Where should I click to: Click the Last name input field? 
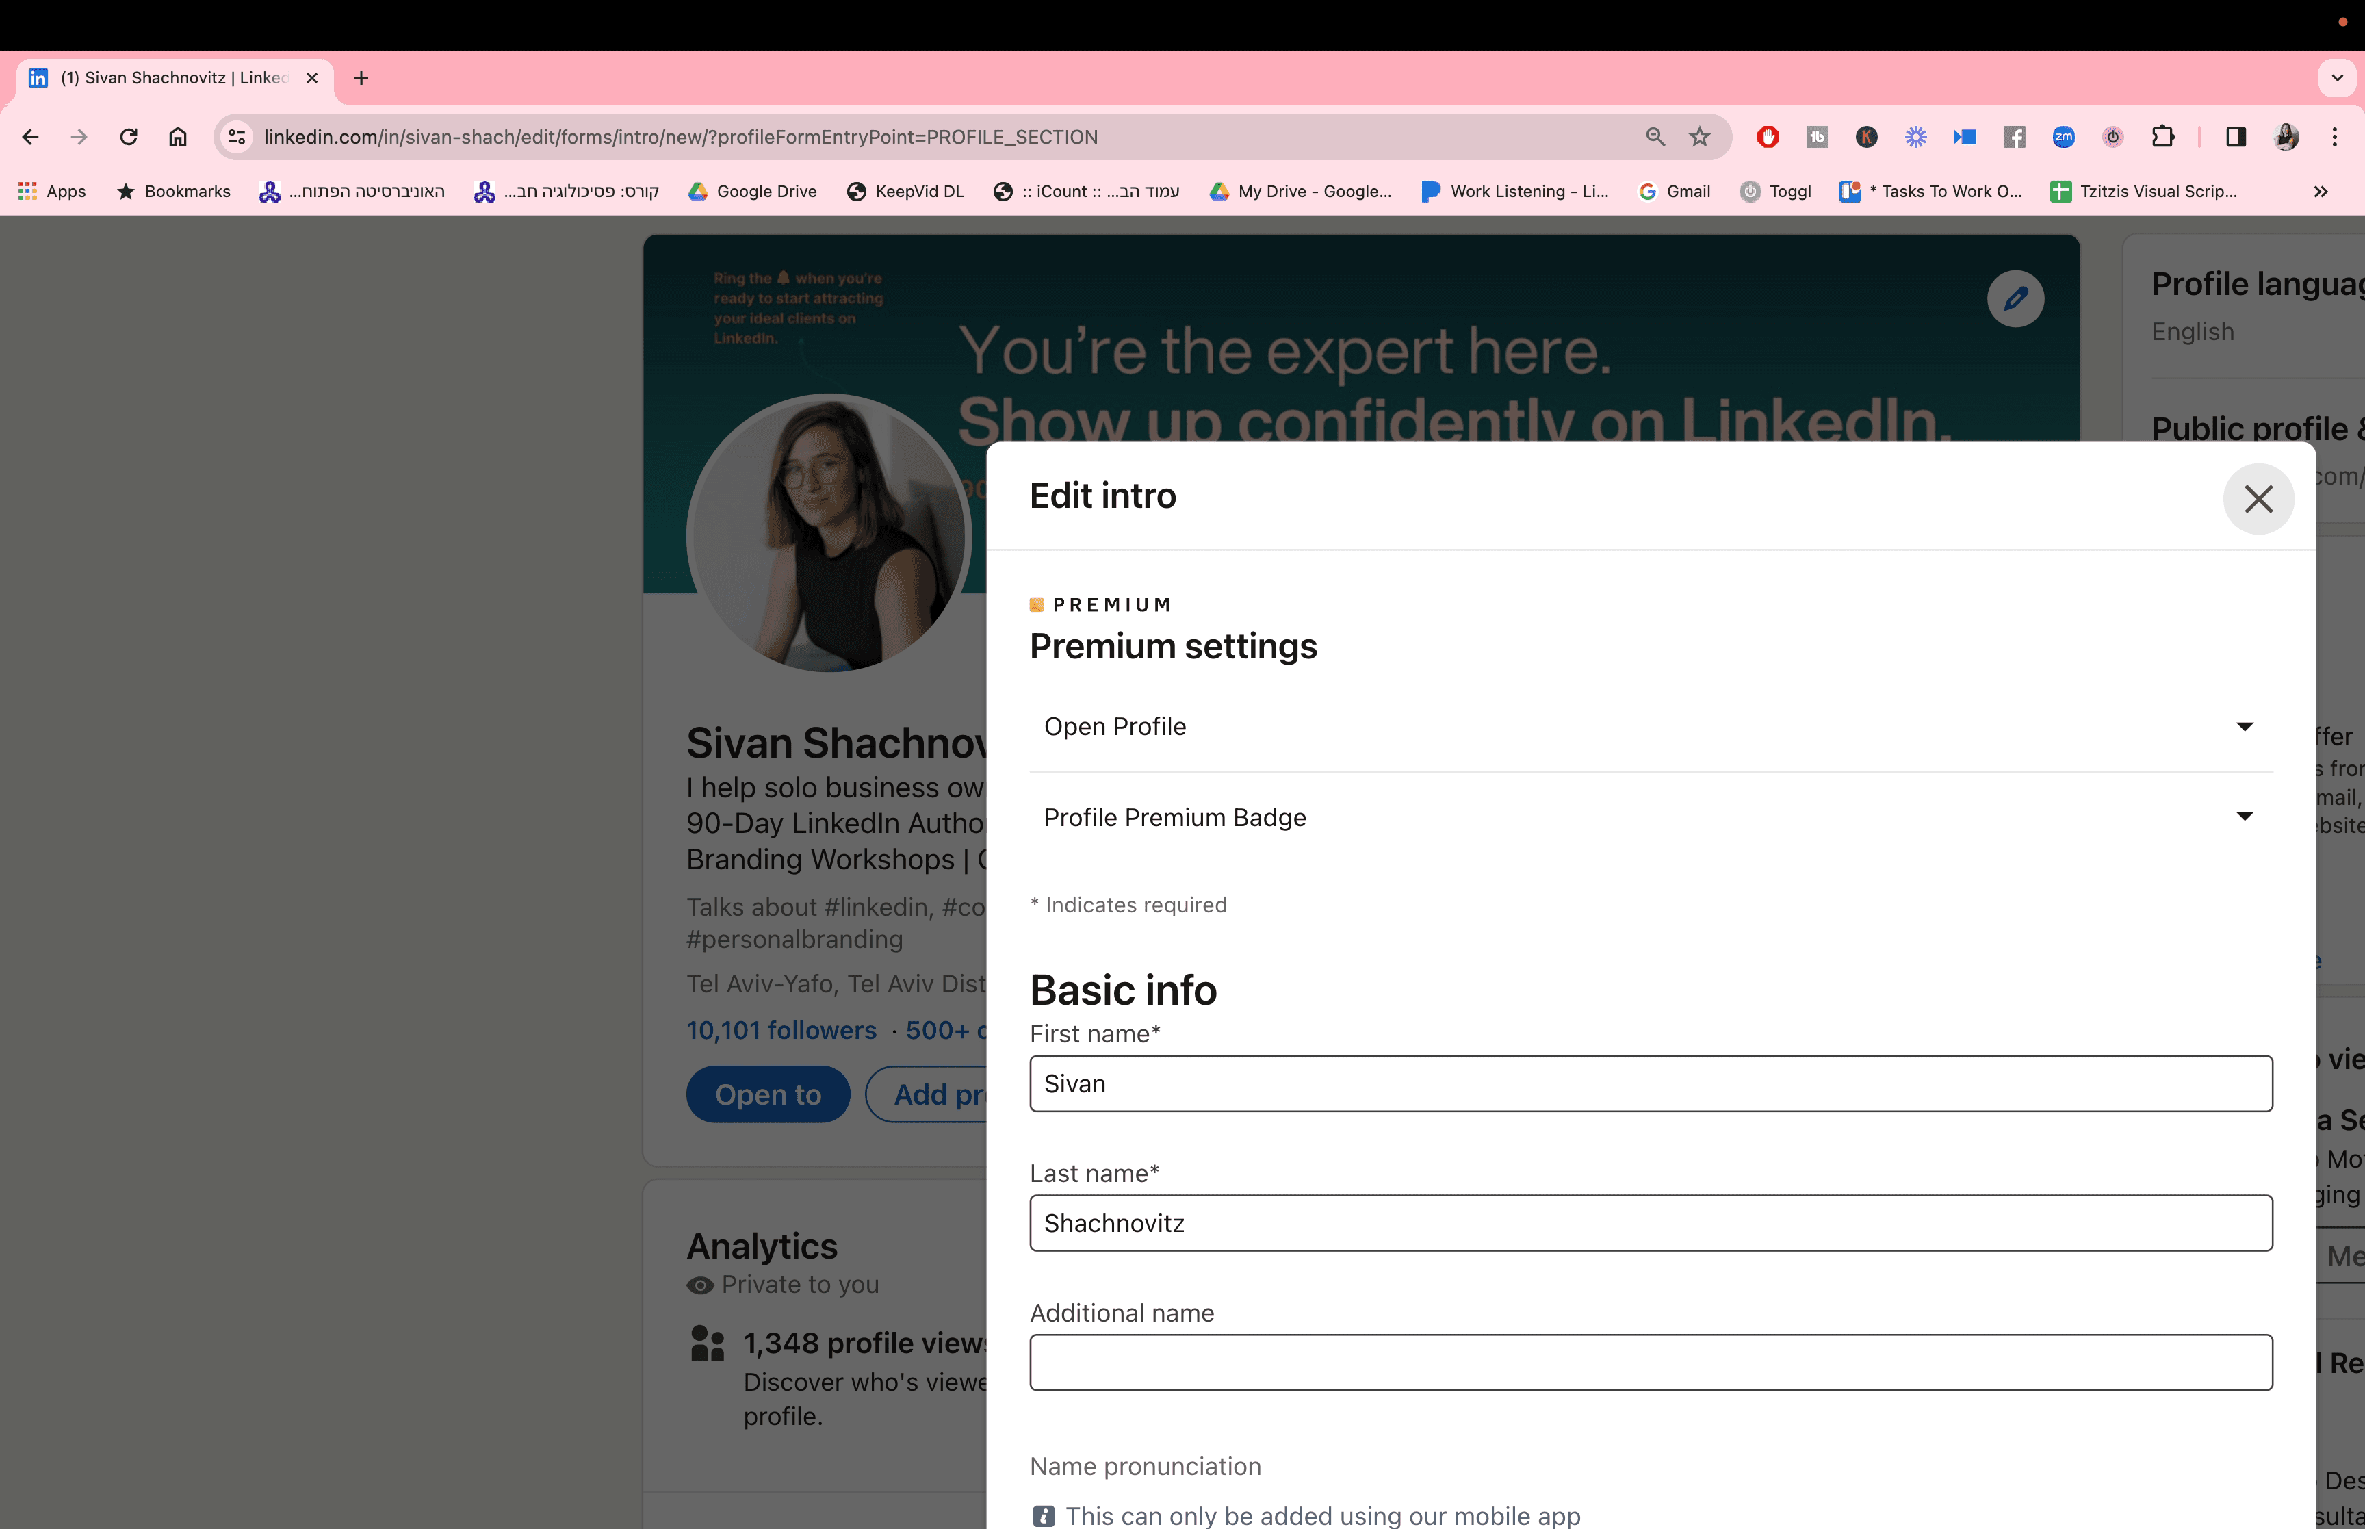point(1651,1222)
